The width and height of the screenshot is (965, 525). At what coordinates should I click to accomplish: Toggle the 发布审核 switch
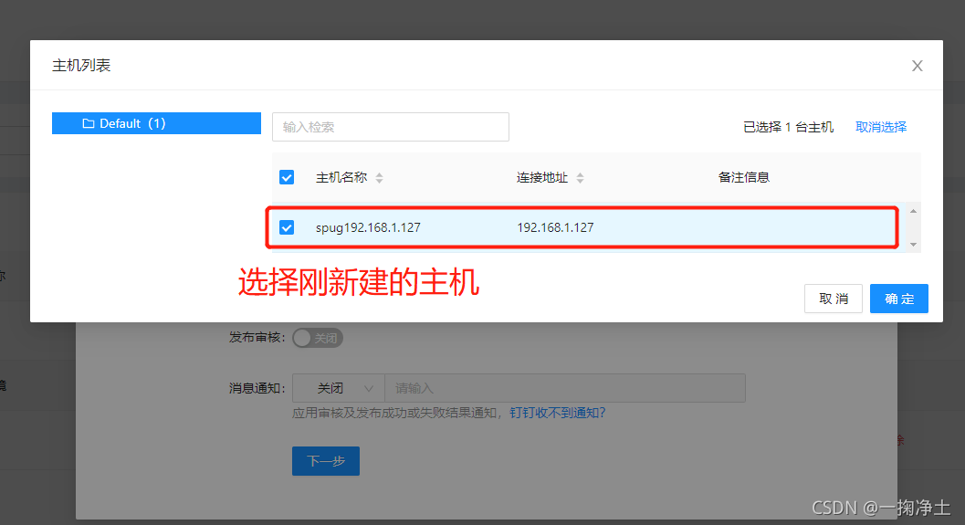point(318,338)
